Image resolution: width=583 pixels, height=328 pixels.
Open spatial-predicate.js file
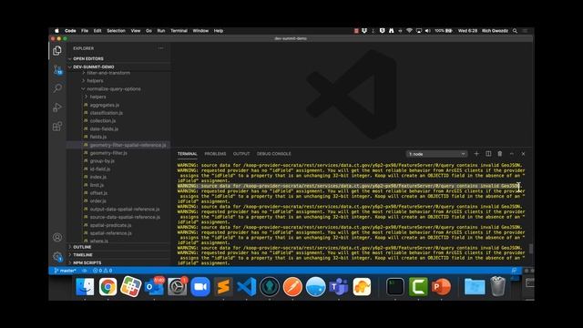[110, 225]
